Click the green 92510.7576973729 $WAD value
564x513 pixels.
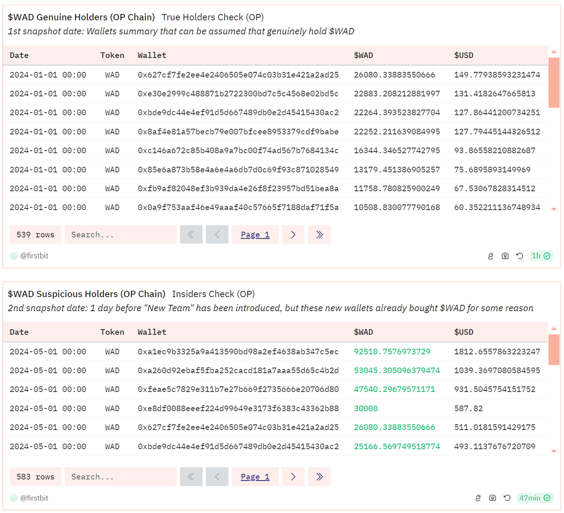pos(392,352)
